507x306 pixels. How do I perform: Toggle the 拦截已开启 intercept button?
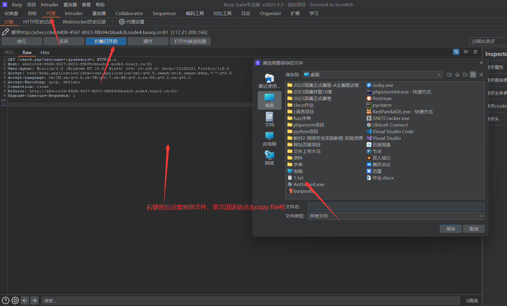106,41
